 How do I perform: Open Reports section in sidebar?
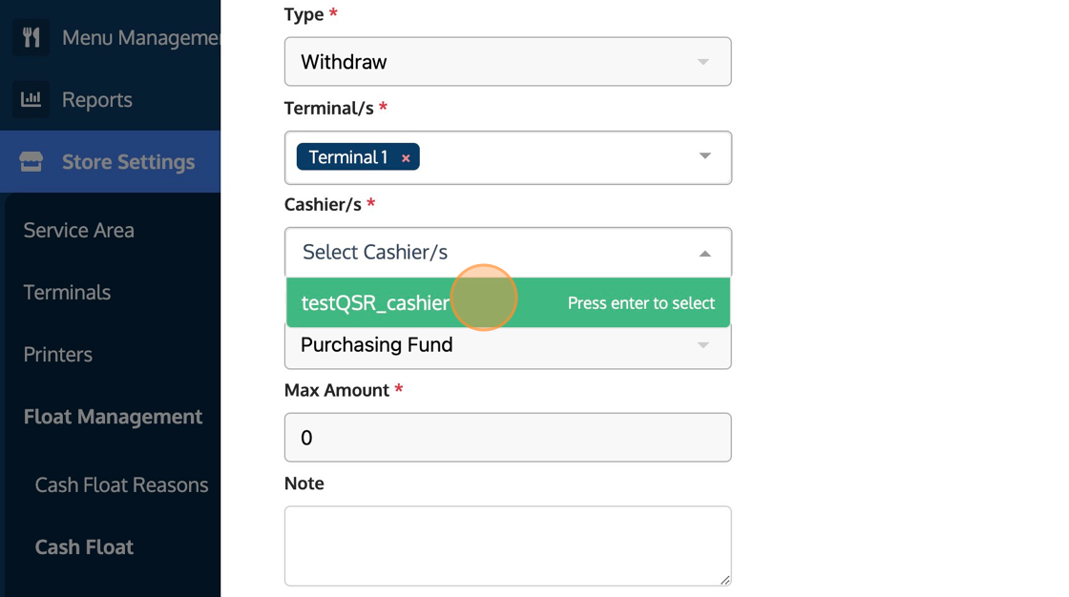96,99
